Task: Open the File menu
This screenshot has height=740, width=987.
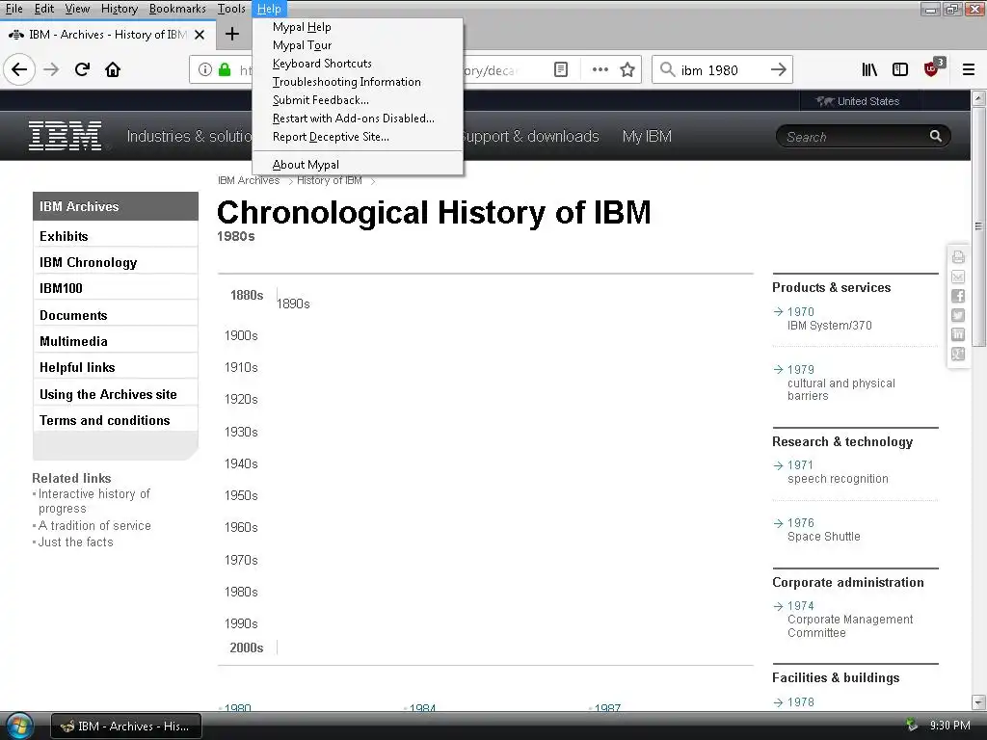Action: tap(13, 9)
